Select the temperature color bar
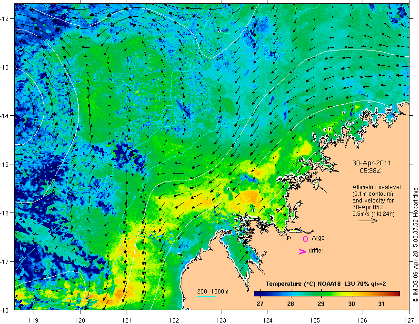The width and height of the screenshot is (419, 324). pyautogui.click(x=327, y=294)
